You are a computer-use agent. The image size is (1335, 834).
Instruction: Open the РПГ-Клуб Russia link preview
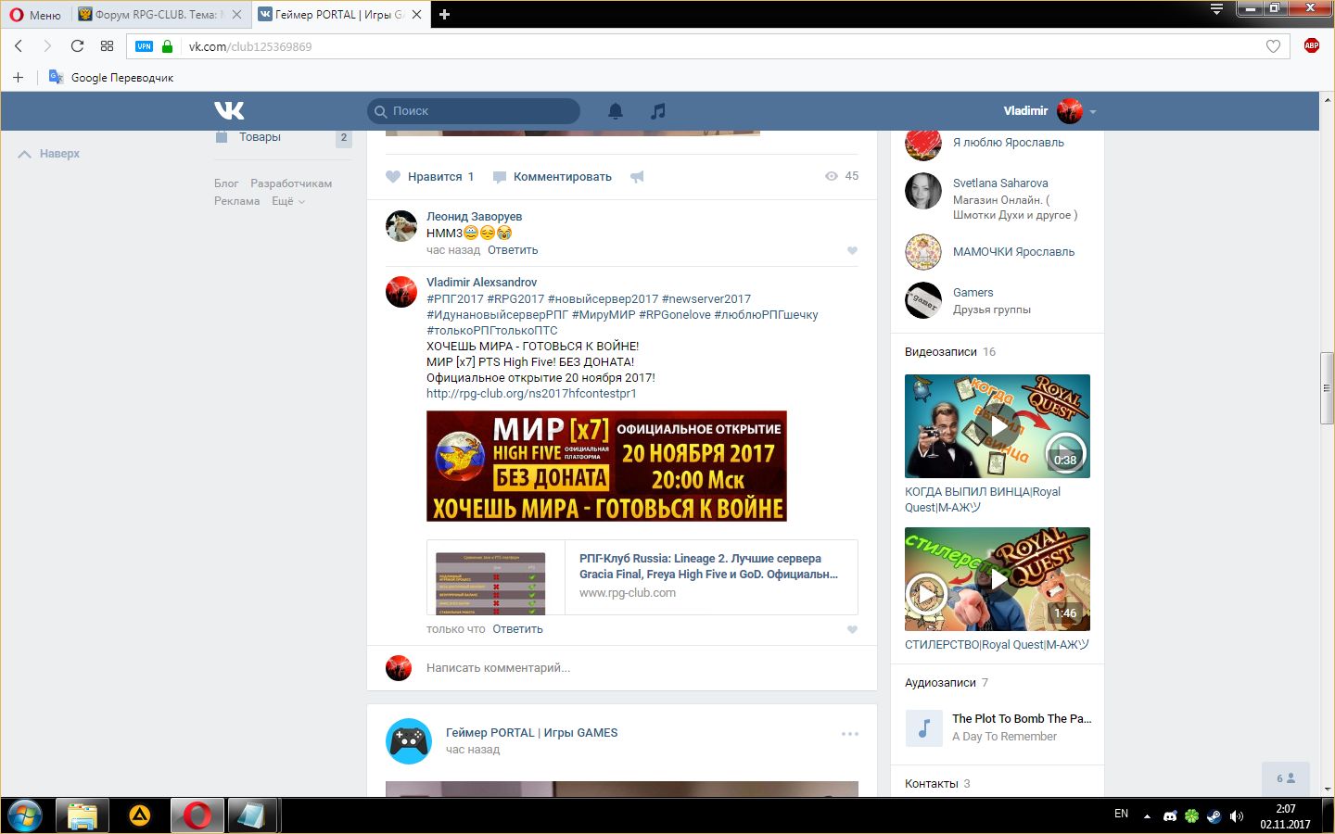click(x=642, y=577)
